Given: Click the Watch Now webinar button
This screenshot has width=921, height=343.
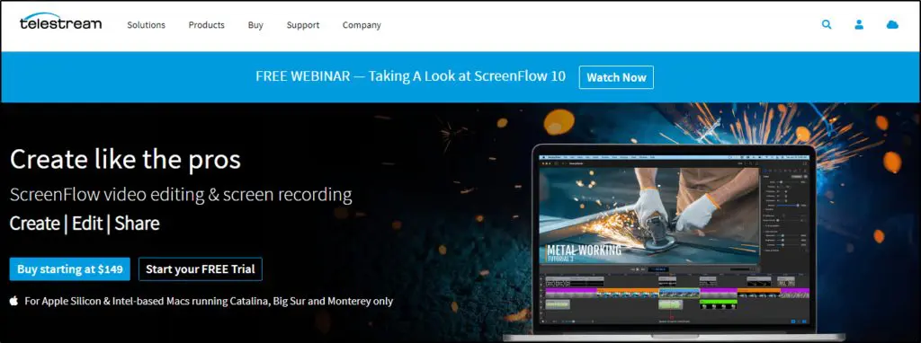Looking at the screenshot, I should pyautogui.click(x=616, y=77).
